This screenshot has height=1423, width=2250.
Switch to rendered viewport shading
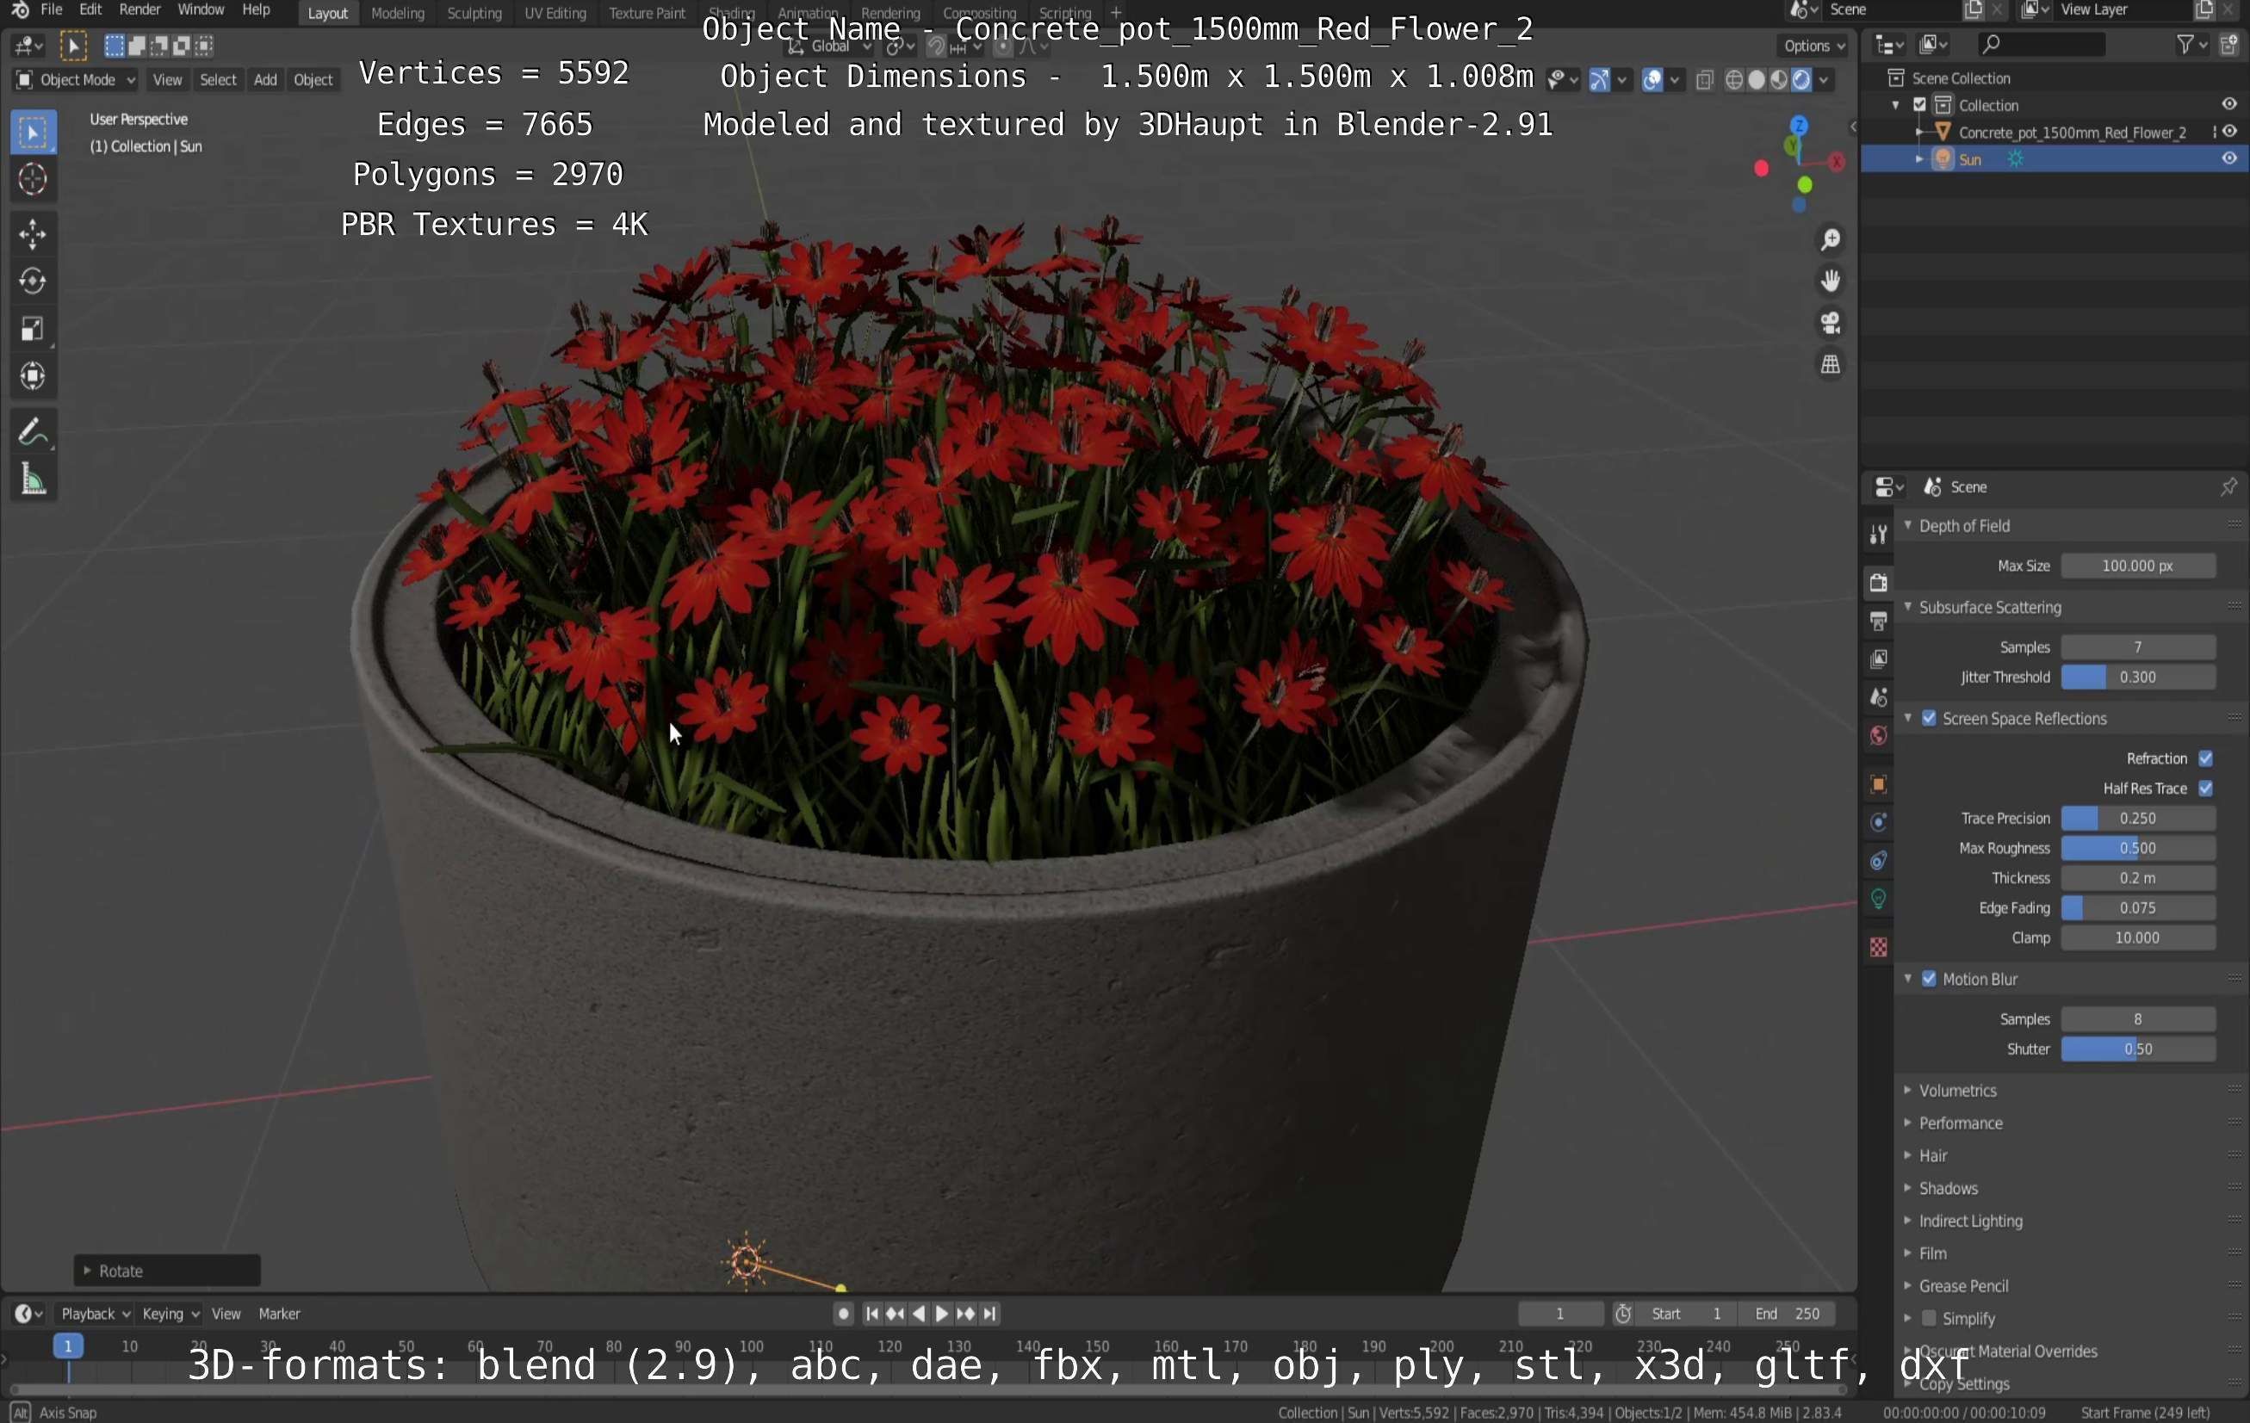[1801, 80]
